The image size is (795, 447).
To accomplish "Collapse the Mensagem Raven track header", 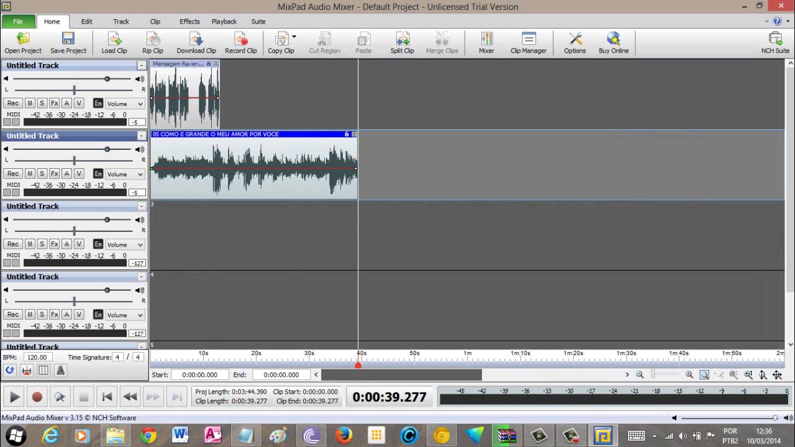I will 142,65.
